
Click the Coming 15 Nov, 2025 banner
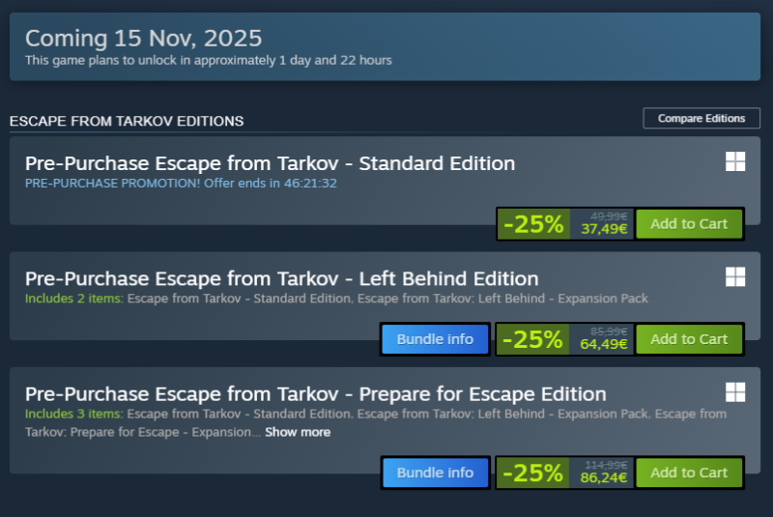(143, 39)
